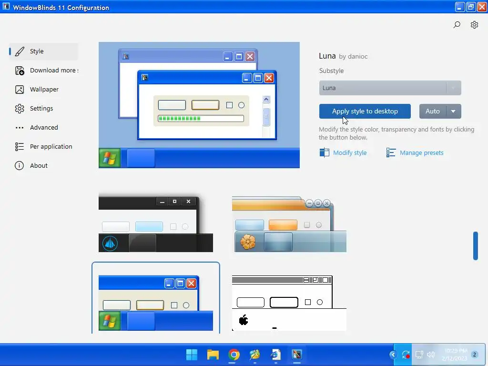Click the Settings gear icon in sidebar
Viewport: 488px width, 366px height.
[x=19, y=109]
